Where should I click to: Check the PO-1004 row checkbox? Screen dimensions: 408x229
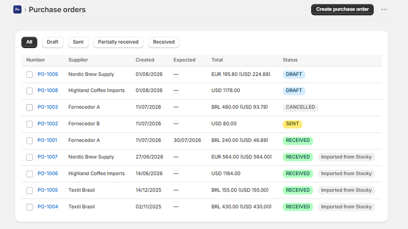(x=30, y=207)
